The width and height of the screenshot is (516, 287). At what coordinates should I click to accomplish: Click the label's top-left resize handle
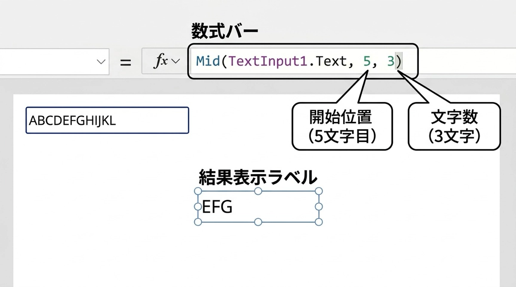(198, 191)
